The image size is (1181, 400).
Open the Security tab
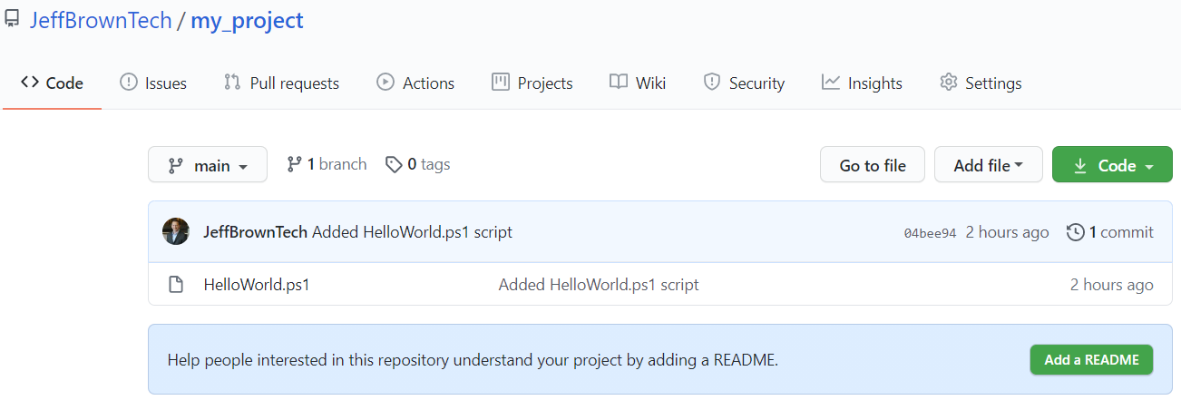click(744, 83)
